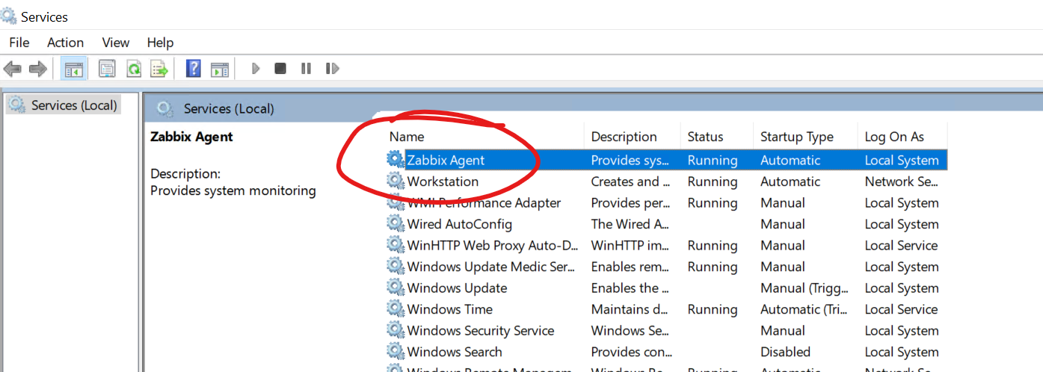Open the Help menu
Viewport: 1043px width, 372px height.
coord(160,43)
